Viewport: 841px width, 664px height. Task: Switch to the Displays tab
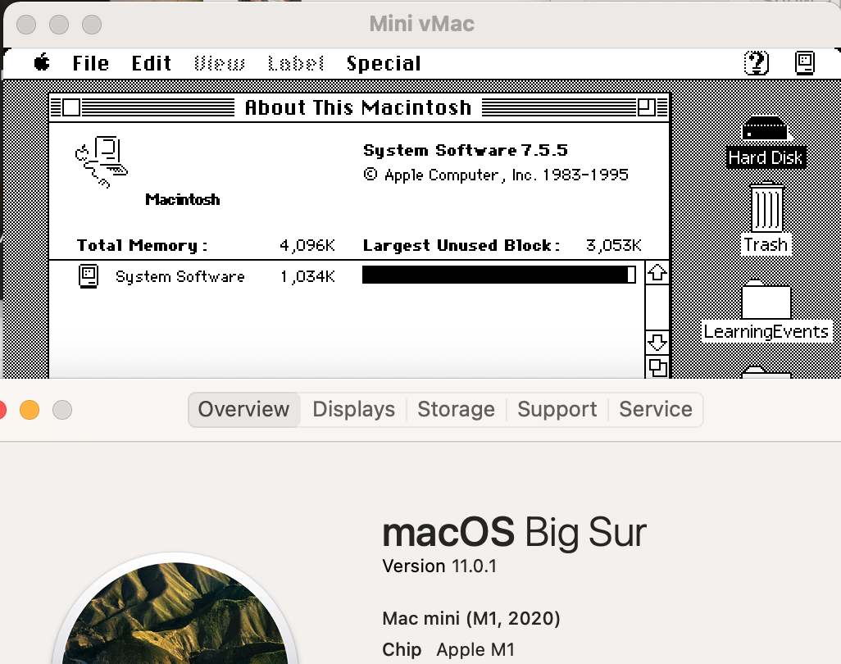coord(353,409)
